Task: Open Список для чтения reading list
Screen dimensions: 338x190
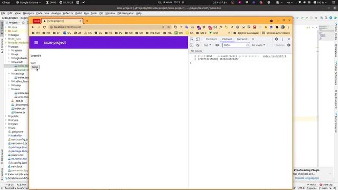Action: pos(276,33)
